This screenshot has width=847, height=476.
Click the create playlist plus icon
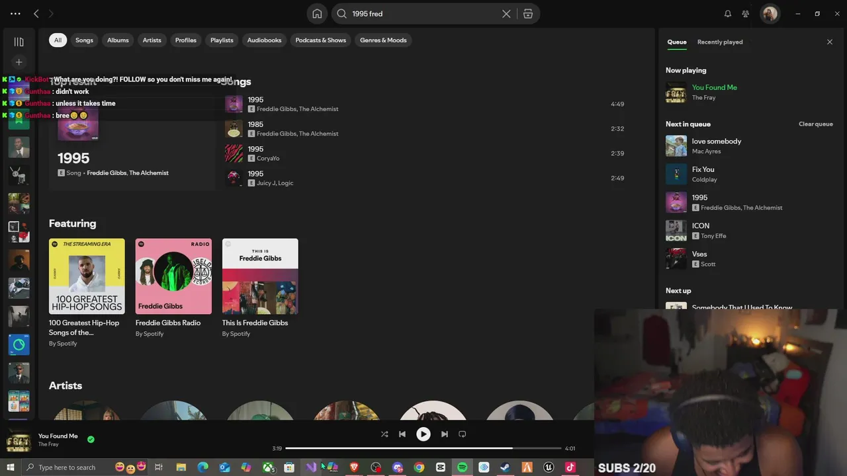point(19,62)
